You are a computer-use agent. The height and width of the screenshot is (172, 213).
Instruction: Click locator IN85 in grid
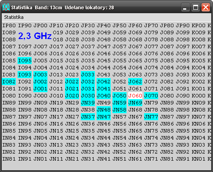click(9, 131)
